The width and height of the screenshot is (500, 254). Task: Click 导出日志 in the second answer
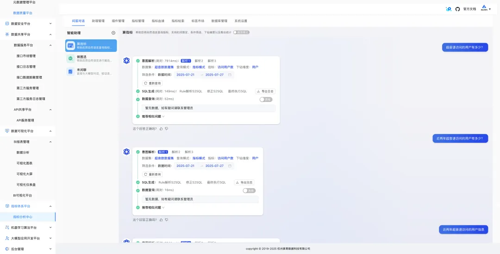tap(244, 183)
